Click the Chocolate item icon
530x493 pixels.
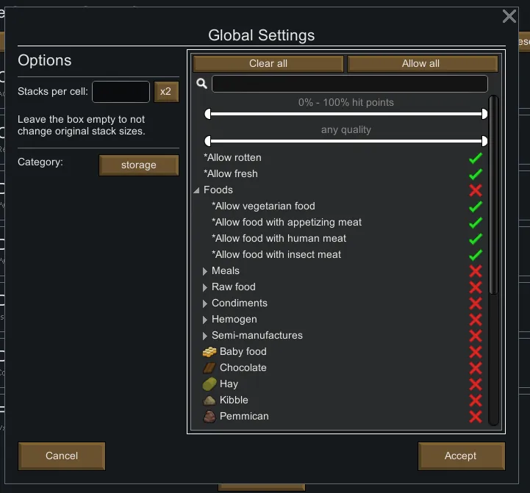click(210, 368)
